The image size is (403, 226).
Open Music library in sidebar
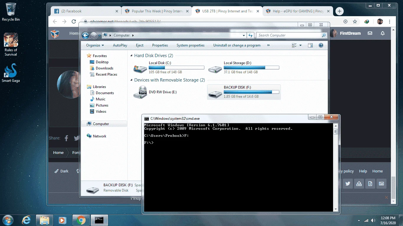click(x=97, y=99)
